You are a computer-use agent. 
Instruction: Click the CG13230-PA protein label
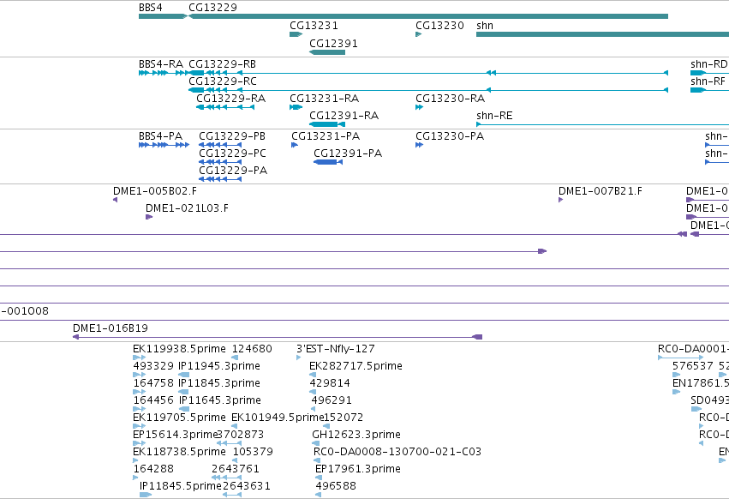[450, 136]
